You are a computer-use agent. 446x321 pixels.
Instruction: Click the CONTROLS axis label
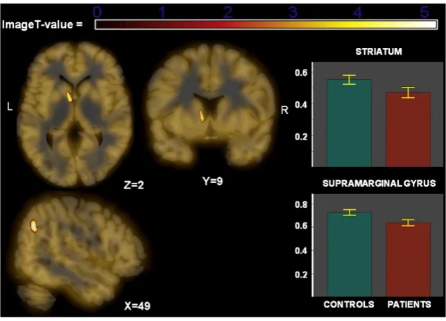coord(349,304)
